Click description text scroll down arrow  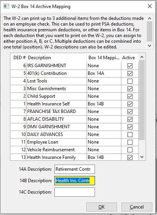(x=150, y=46)
